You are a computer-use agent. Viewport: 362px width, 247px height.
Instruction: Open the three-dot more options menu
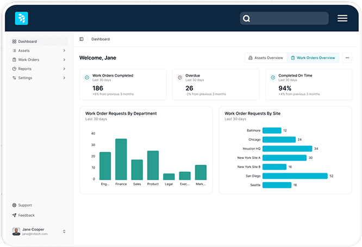(x=347, y=58)
